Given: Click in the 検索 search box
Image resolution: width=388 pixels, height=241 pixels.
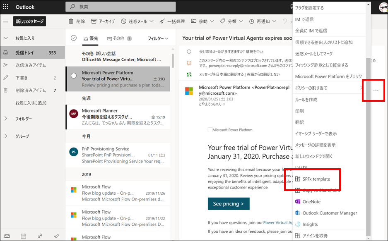Looking at the screenshot, I should coord(120,7).
